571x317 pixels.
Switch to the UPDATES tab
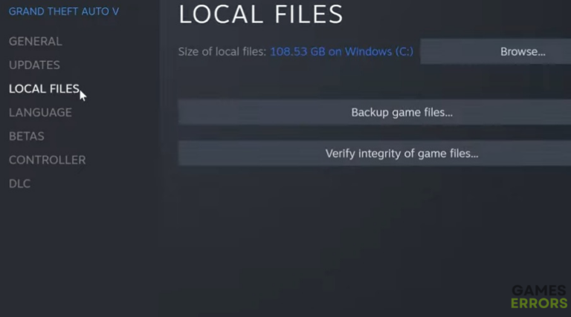34,65
